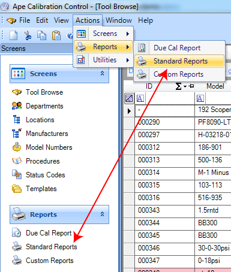Click the sidebar Due Cal Report clock icon

click(17, 233)
